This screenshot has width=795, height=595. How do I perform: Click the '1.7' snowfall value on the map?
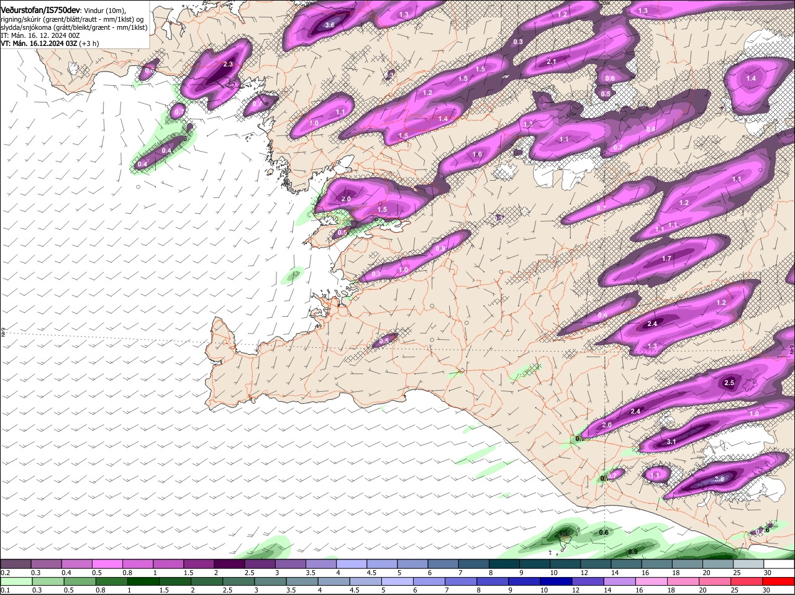[666, 258]
